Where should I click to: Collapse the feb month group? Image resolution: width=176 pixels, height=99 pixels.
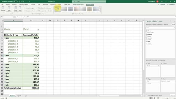(x=5, y=56)
